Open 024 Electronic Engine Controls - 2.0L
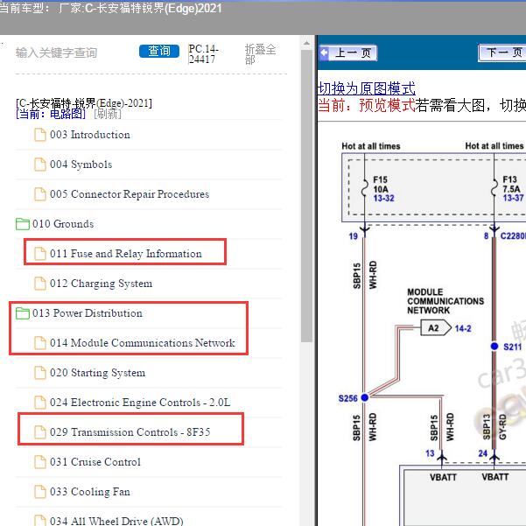Image resolution: width=526 pixels, height=526 pixels. [x=140, y=403]
